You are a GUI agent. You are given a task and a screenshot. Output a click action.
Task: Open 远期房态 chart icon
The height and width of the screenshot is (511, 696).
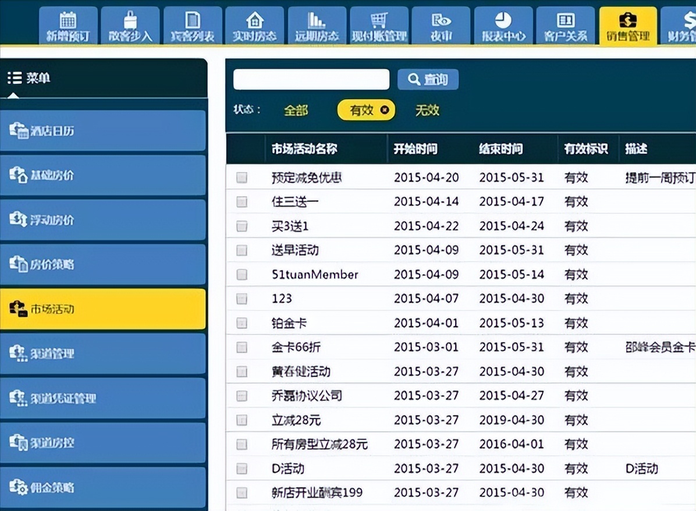click(317, 20)
